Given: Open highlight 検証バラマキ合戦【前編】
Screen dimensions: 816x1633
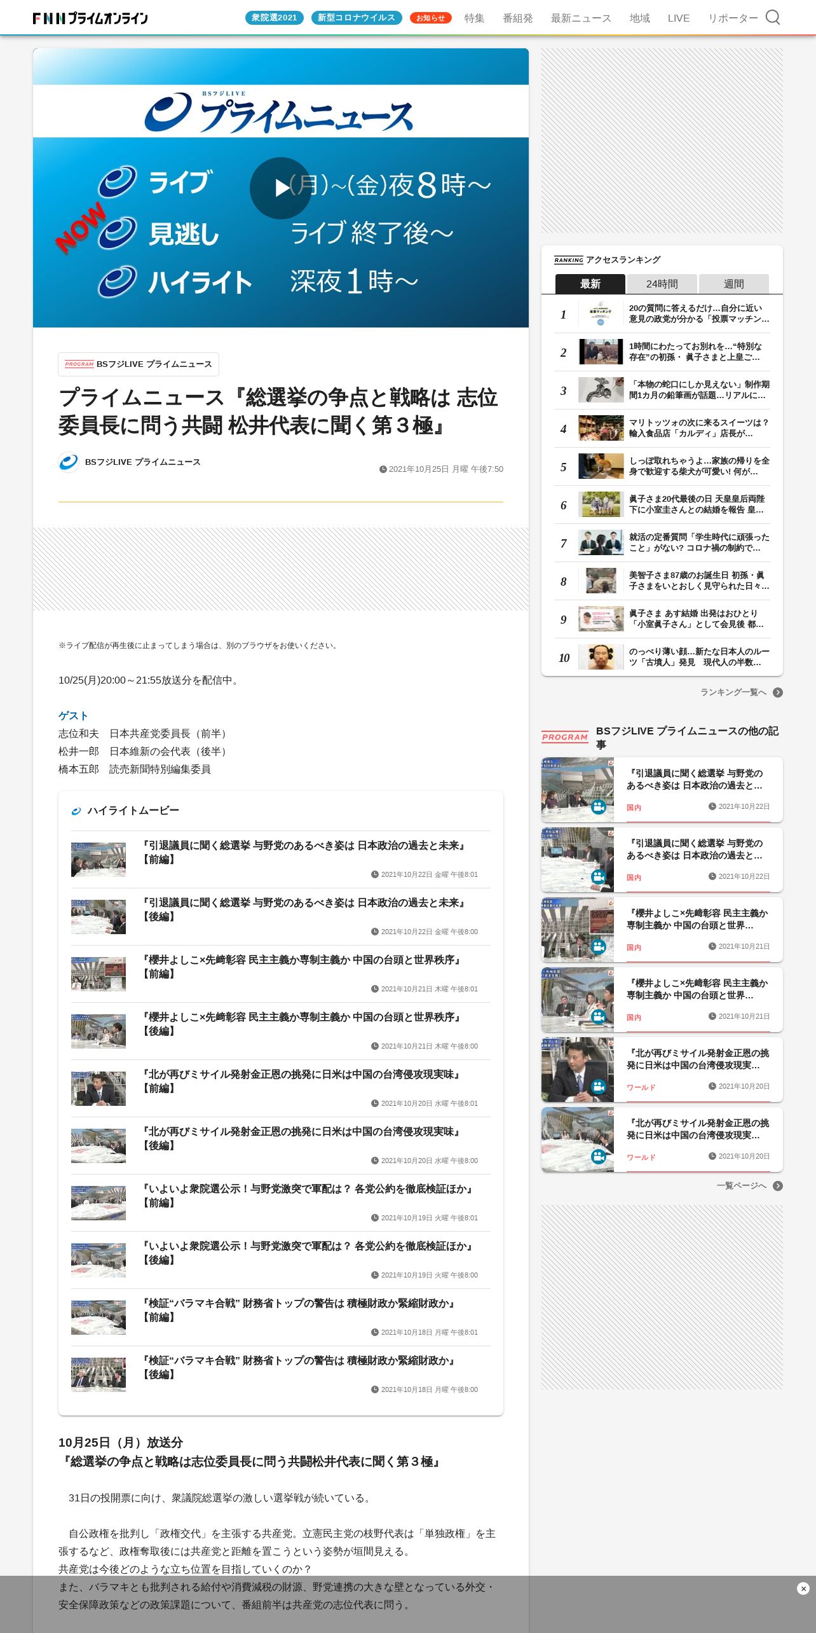Looking at the screenshot, I should tap(280, 1318).
